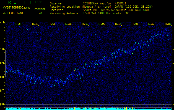Image resolution: width=174 pixels, height=110 pixels.
Task: Click the 1.0 kHz frequency label
Action: point(2,50)
